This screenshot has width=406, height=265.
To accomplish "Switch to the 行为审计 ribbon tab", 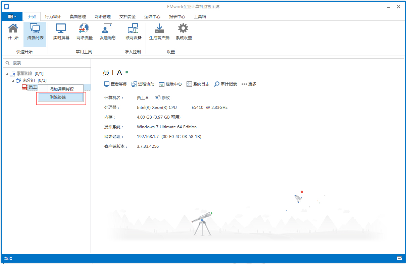I will [x=53, y=16].
